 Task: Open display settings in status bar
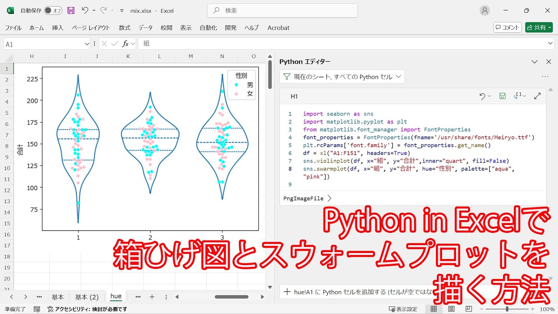(403, 309)
